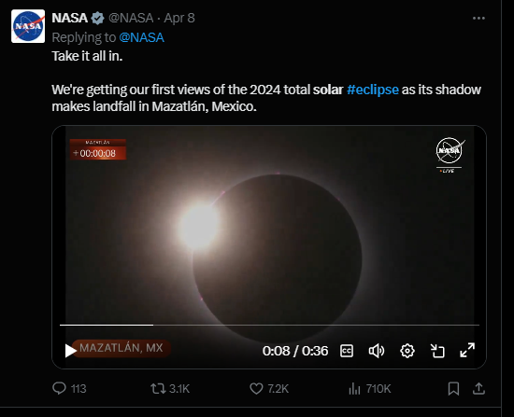Click the reply comment icon
This screenshot has width=514, height=417.
point(59,388)
